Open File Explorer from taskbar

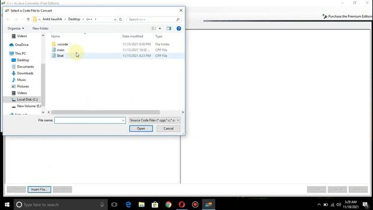coord(142,205)
